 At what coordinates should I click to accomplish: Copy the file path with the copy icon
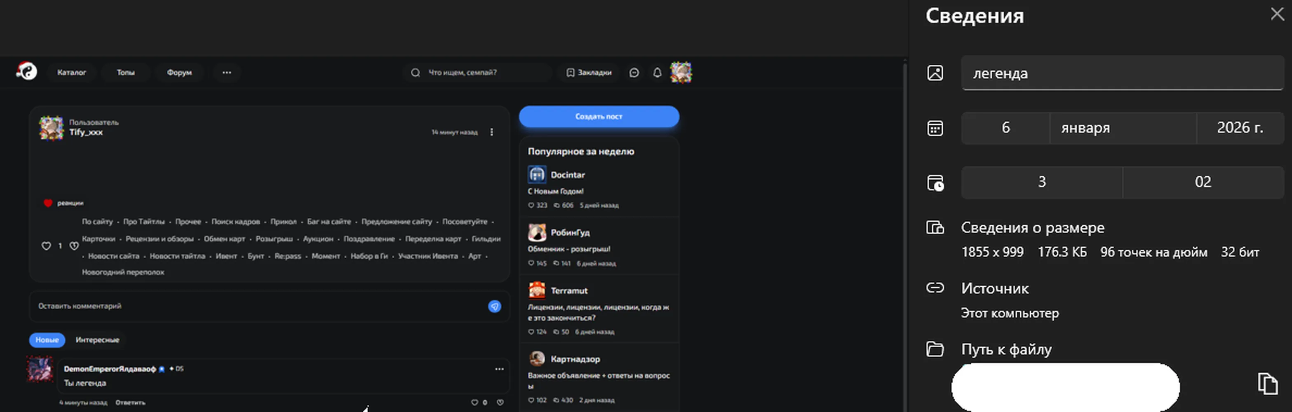pos(1267,384)
